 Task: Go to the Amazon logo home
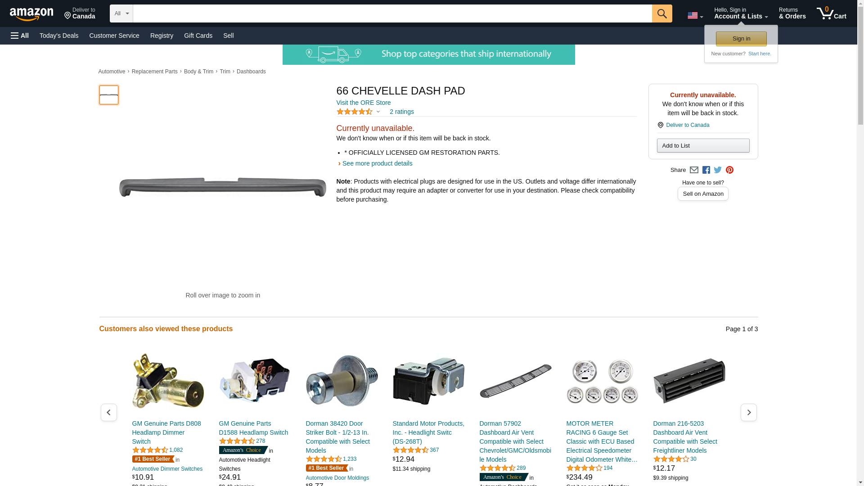(31, 14)
